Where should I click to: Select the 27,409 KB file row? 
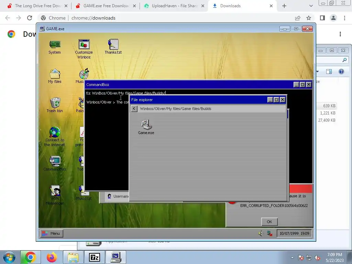click(327, 120)
